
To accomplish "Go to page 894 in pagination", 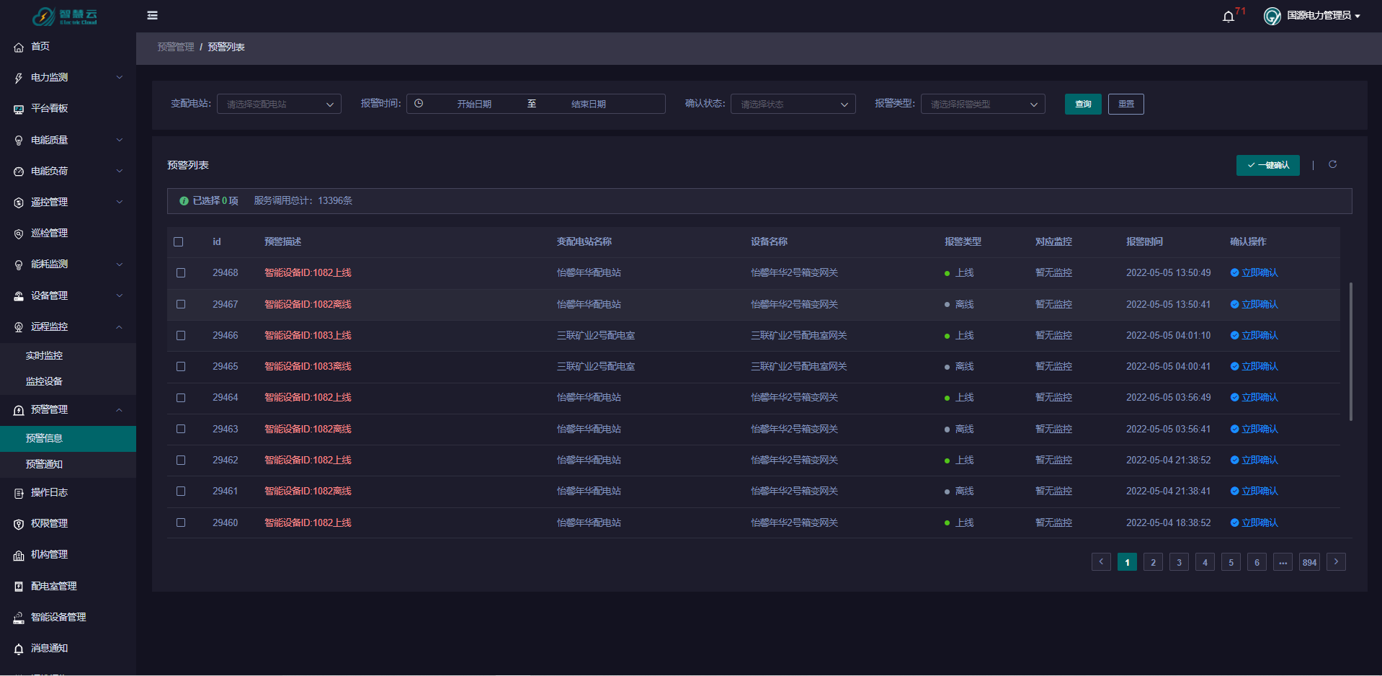I will (x=1309, y=562).
